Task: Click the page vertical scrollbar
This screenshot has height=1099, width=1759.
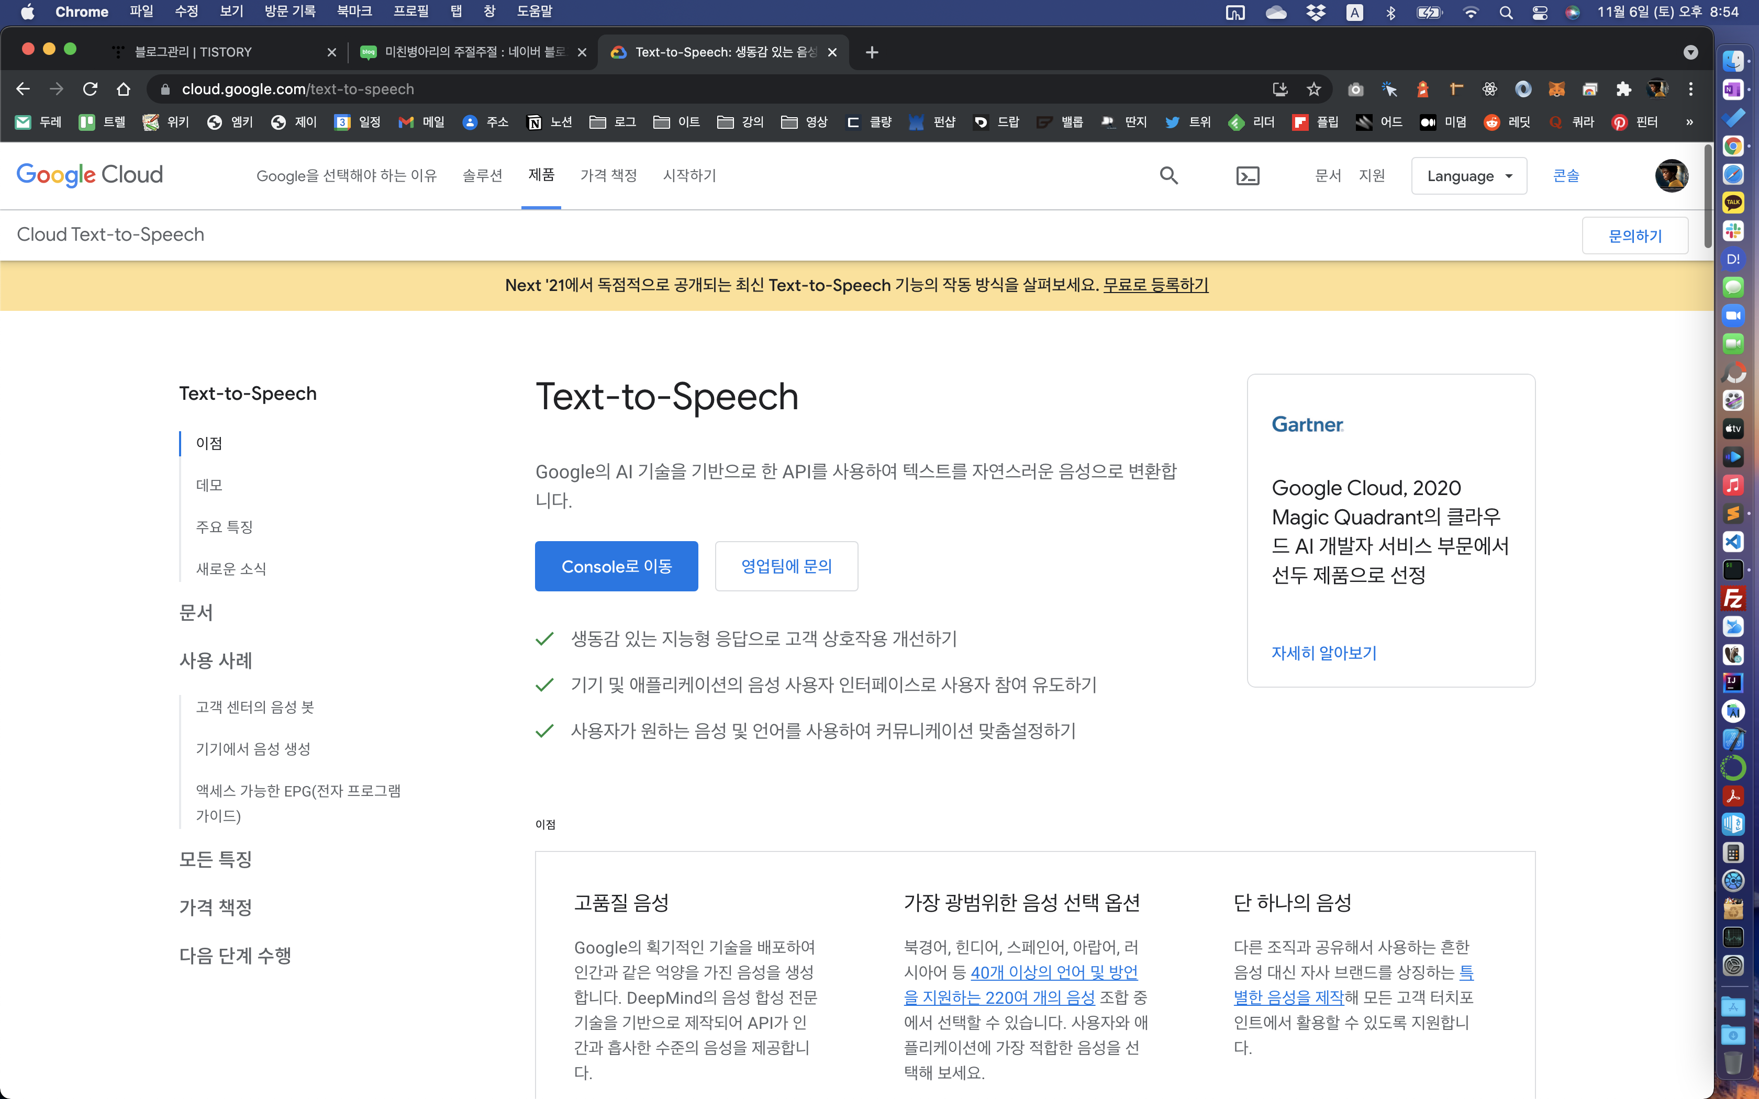Action: (1707, 196)
